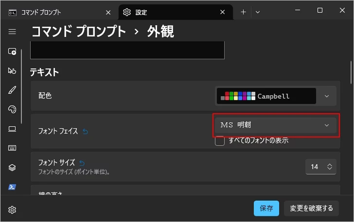354x222 pixels.
Task: Click the terminal preview pane
Action: pos(127,50)
